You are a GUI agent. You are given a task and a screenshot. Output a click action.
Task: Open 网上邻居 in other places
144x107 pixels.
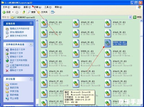pyautogui.click(x=14, y=98)
